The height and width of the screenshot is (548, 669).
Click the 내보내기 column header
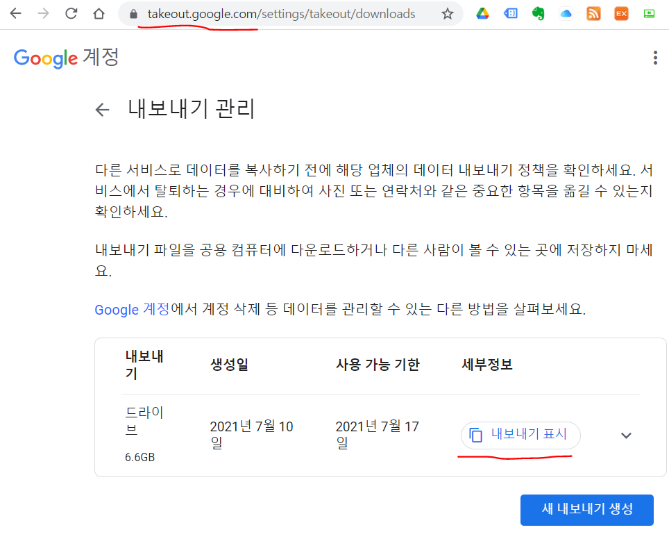coord(144,365)
